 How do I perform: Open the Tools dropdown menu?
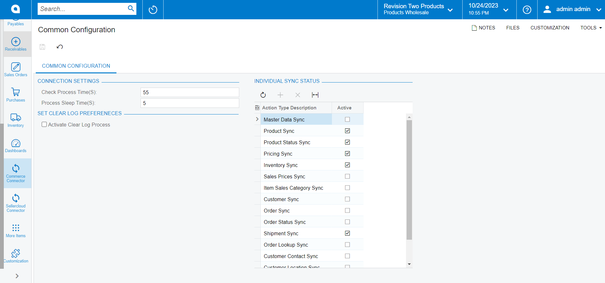[x=591, y=28]
